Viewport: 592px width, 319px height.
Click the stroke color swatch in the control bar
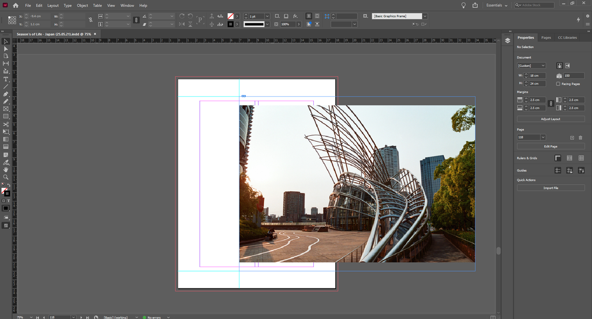[x=231, y=24]
